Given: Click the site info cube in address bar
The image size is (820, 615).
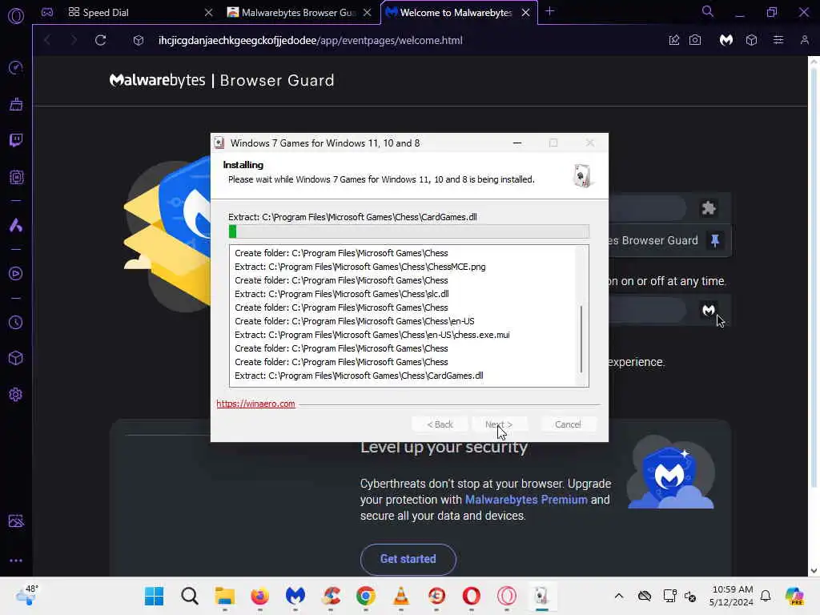Looking at the screenshot, I should tap(138, 40).
